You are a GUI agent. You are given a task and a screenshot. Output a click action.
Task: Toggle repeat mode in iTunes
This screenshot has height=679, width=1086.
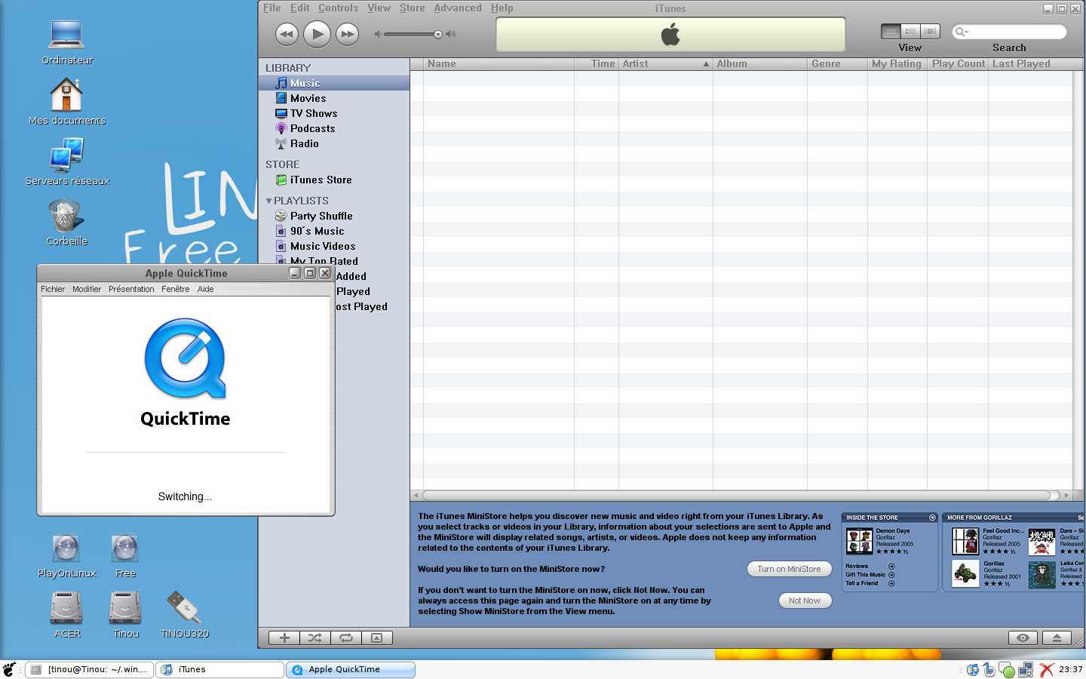[346, 638]
